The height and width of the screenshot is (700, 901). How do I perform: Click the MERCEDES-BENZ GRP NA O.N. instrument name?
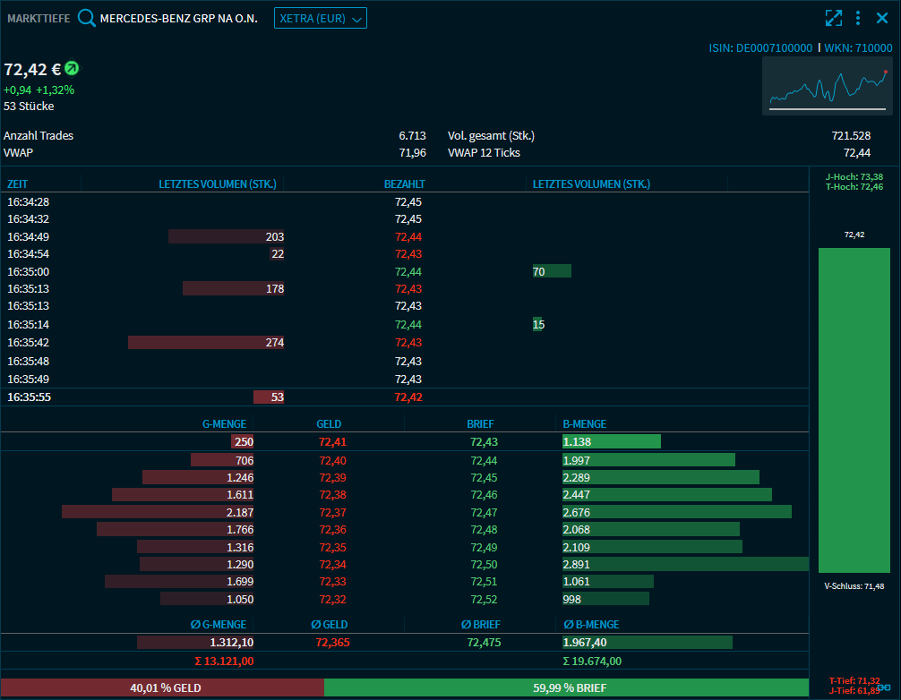[x=178, y=18]
